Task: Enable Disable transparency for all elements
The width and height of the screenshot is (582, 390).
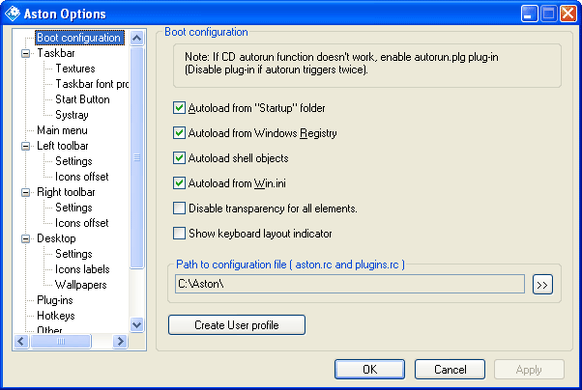Action: coord(179,208)
